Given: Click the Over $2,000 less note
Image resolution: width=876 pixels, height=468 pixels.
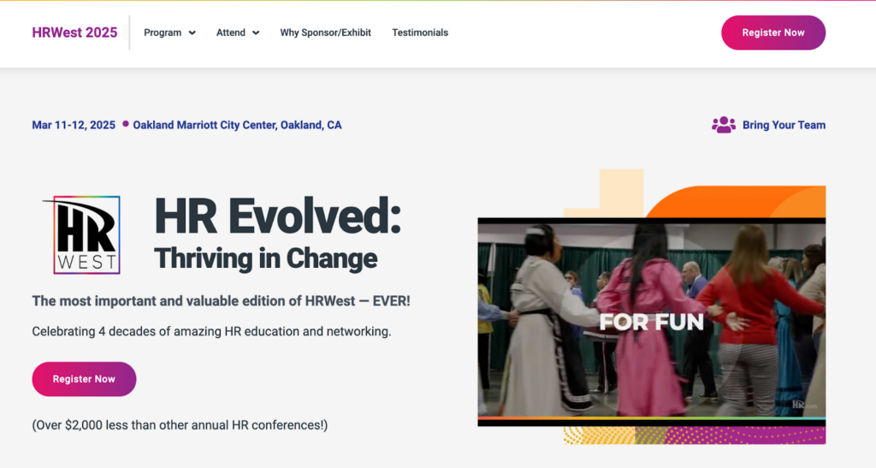Looking at the screenshot, I should click(x=180, y=425).
